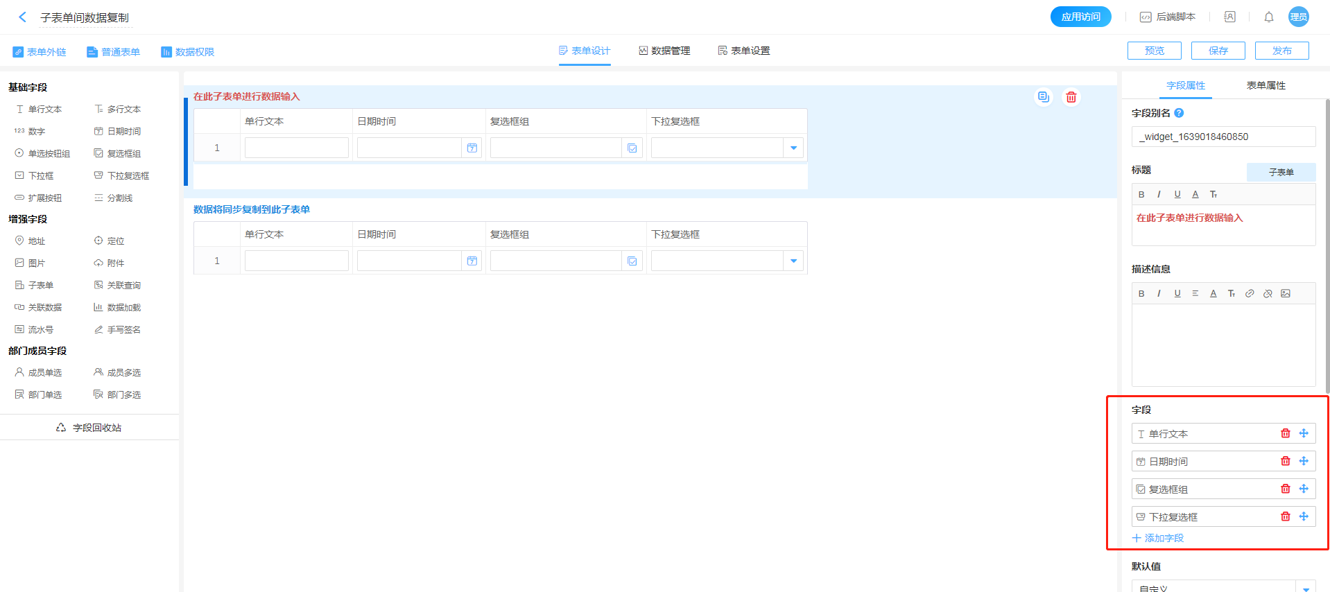Image resolution: width=1330 pixels, height=592 pixels.
Task: Toggle bold in 标题 editor toolbar
Action: click(x=1141, y=194)
